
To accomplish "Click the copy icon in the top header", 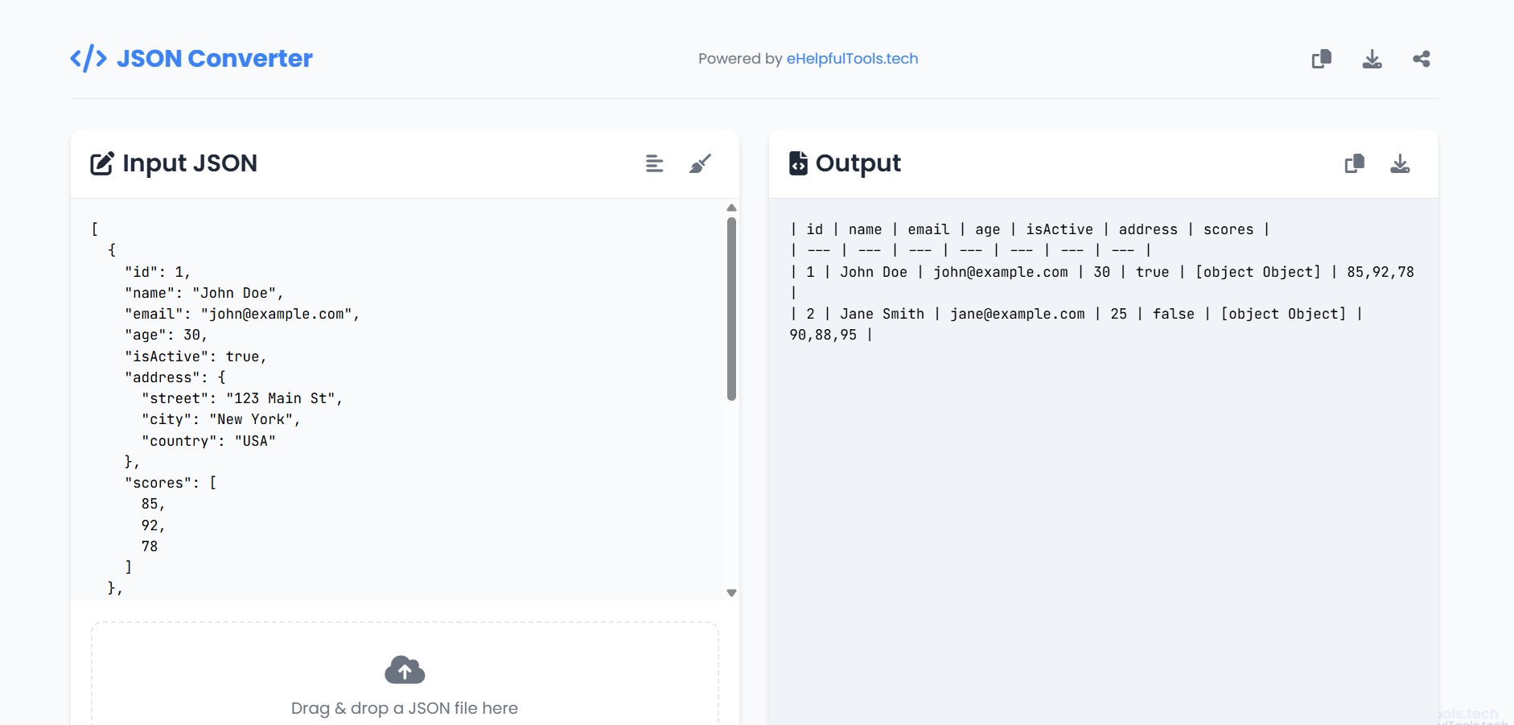I will 1321,59.
